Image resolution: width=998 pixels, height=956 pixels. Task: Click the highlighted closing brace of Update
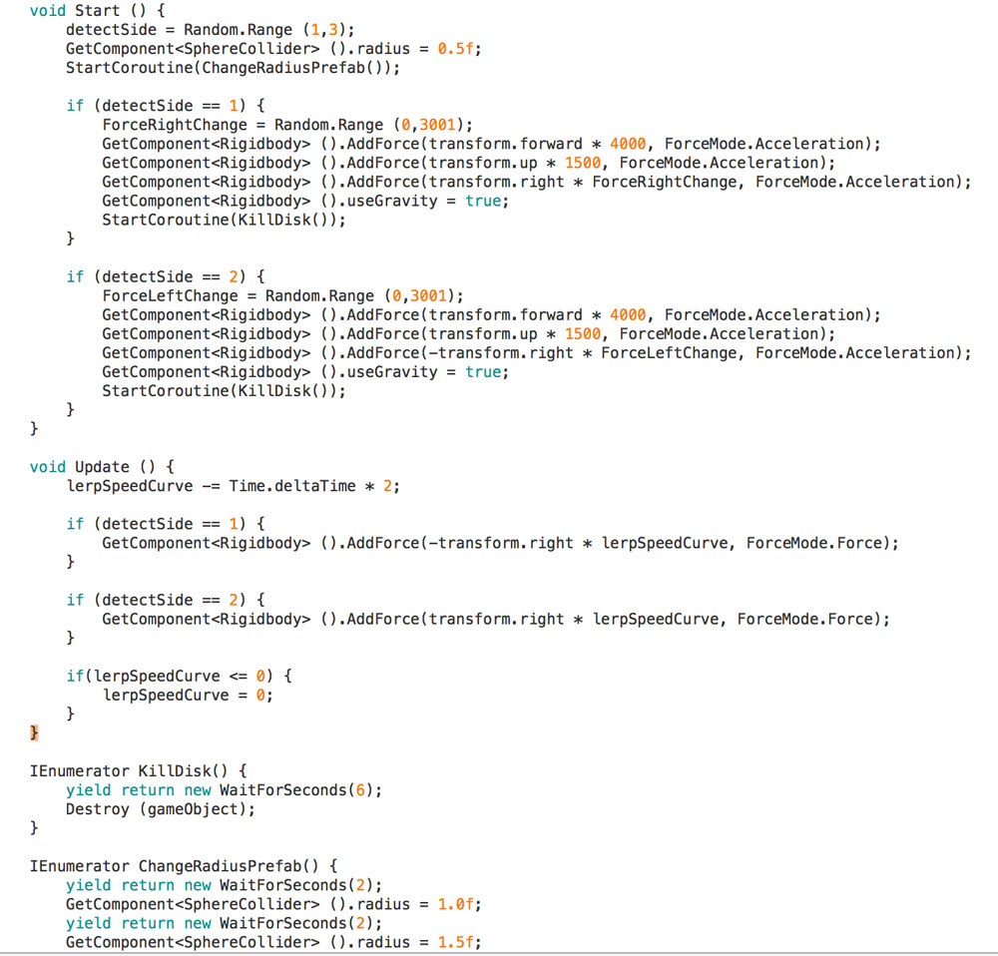click(35, 733)
